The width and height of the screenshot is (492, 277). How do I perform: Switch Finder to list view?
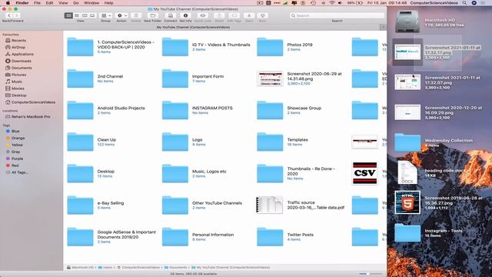click(77, 15)
